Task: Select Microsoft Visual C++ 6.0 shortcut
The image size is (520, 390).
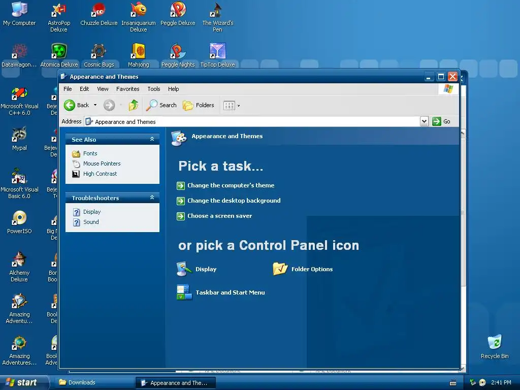Action: (x=19, y=101)
